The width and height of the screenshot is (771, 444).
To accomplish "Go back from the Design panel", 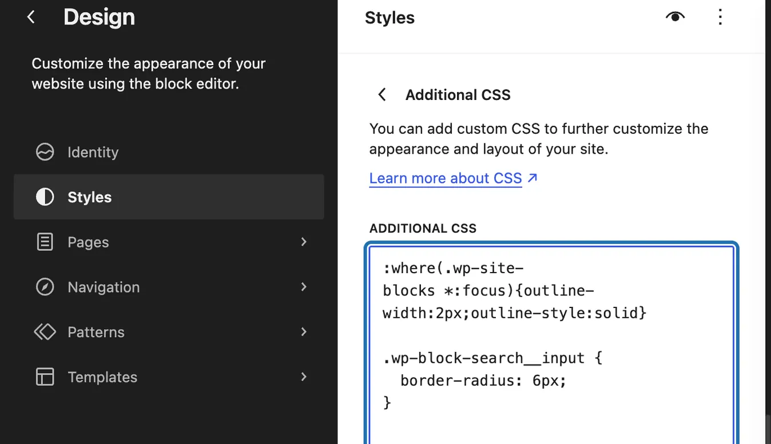I will click(x=31, y=17).
